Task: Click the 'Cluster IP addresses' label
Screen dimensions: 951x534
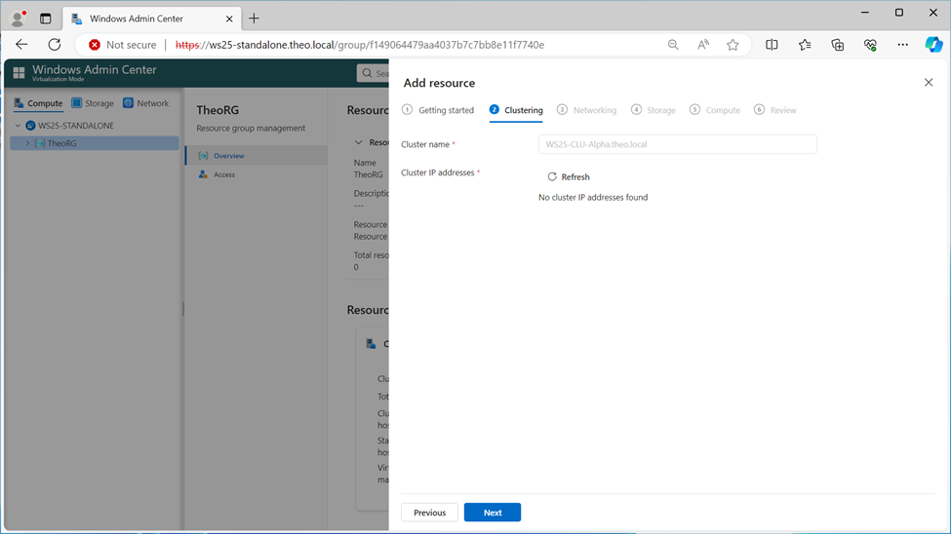Action: pos(437,172)
